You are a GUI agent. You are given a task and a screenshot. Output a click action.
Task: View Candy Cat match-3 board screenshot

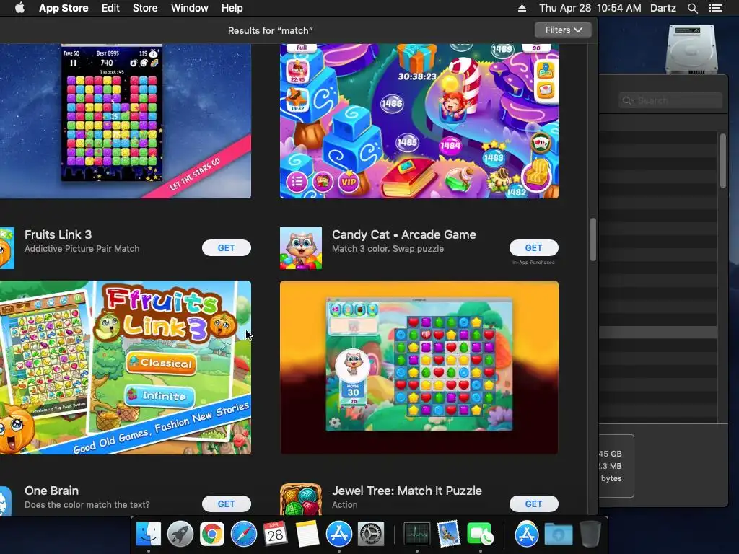[x=419, y=367]
